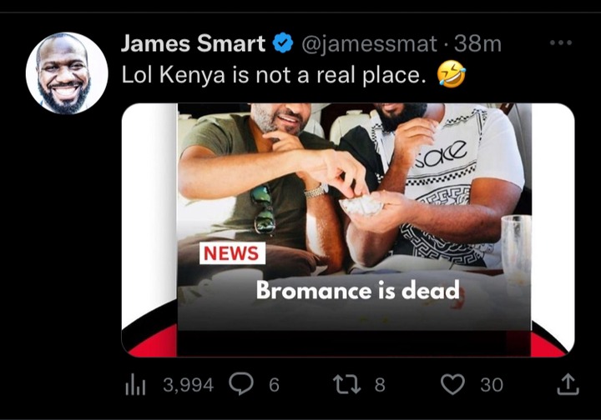Image resolution: width=601 pixels, height=420 pixels.
Task: Open the Bromance is dead news image
Action: click(347, 230)
